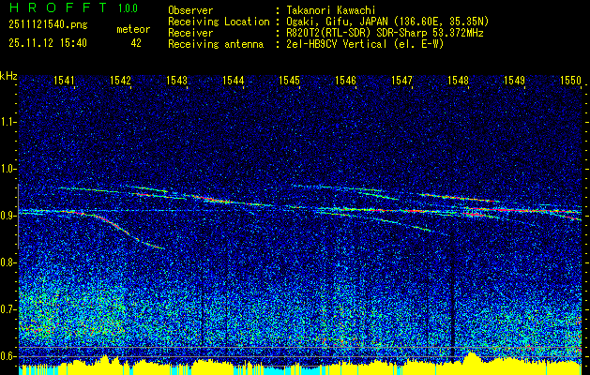
Task: Click the Receiving Location label
Action: tap(219, 22)
